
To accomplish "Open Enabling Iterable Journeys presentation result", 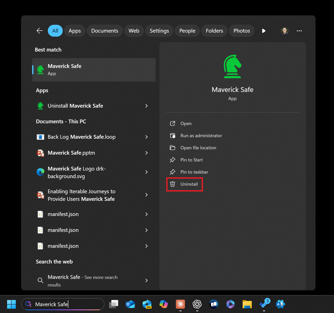I will [81, 195].
